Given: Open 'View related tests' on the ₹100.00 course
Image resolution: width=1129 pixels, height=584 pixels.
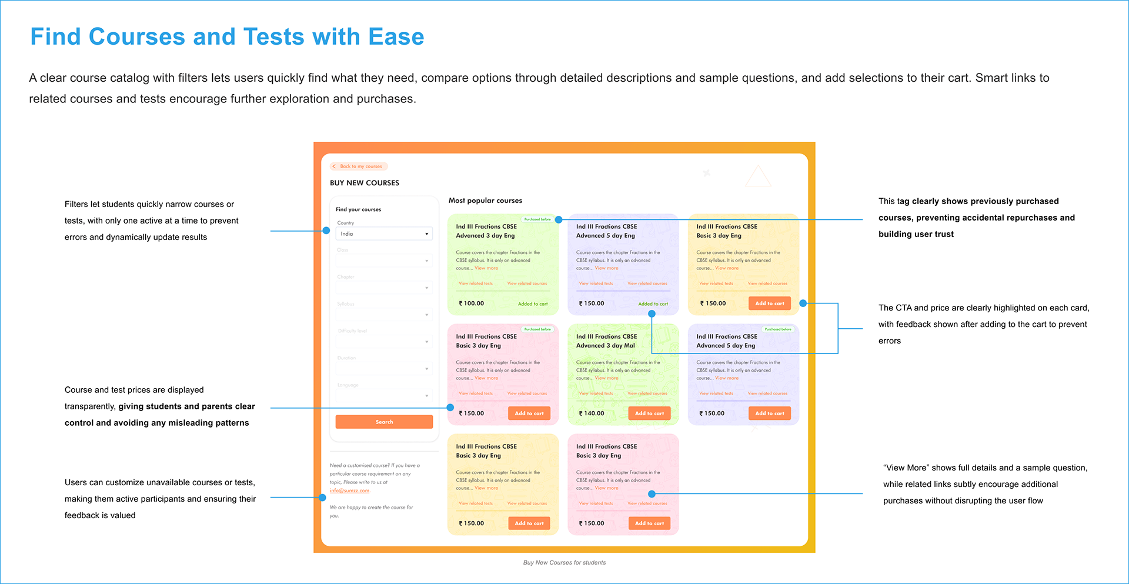Looking at the screenshot, I should [476, 283].
